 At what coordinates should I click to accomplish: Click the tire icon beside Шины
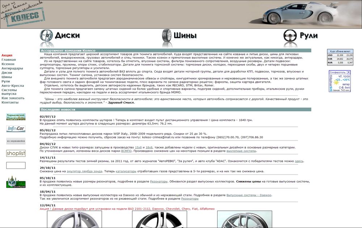tap(167, 35)
